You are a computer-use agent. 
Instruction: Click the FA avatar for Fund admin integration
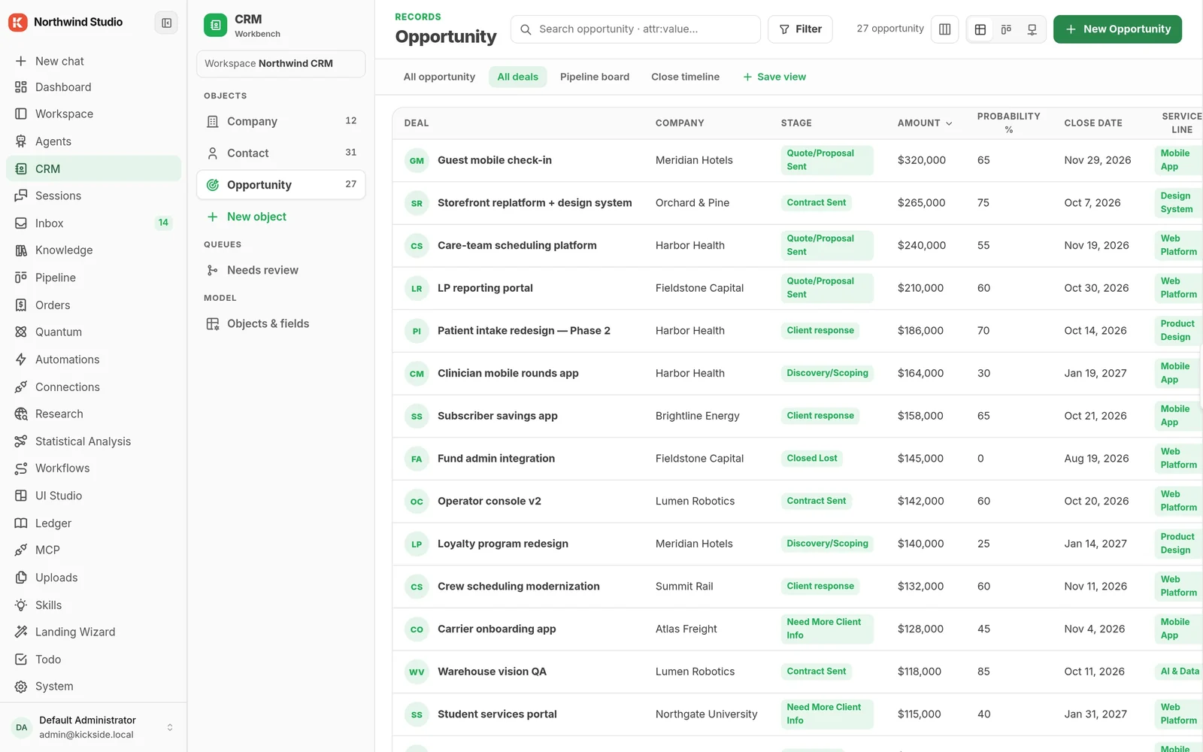tap(417, 459)
